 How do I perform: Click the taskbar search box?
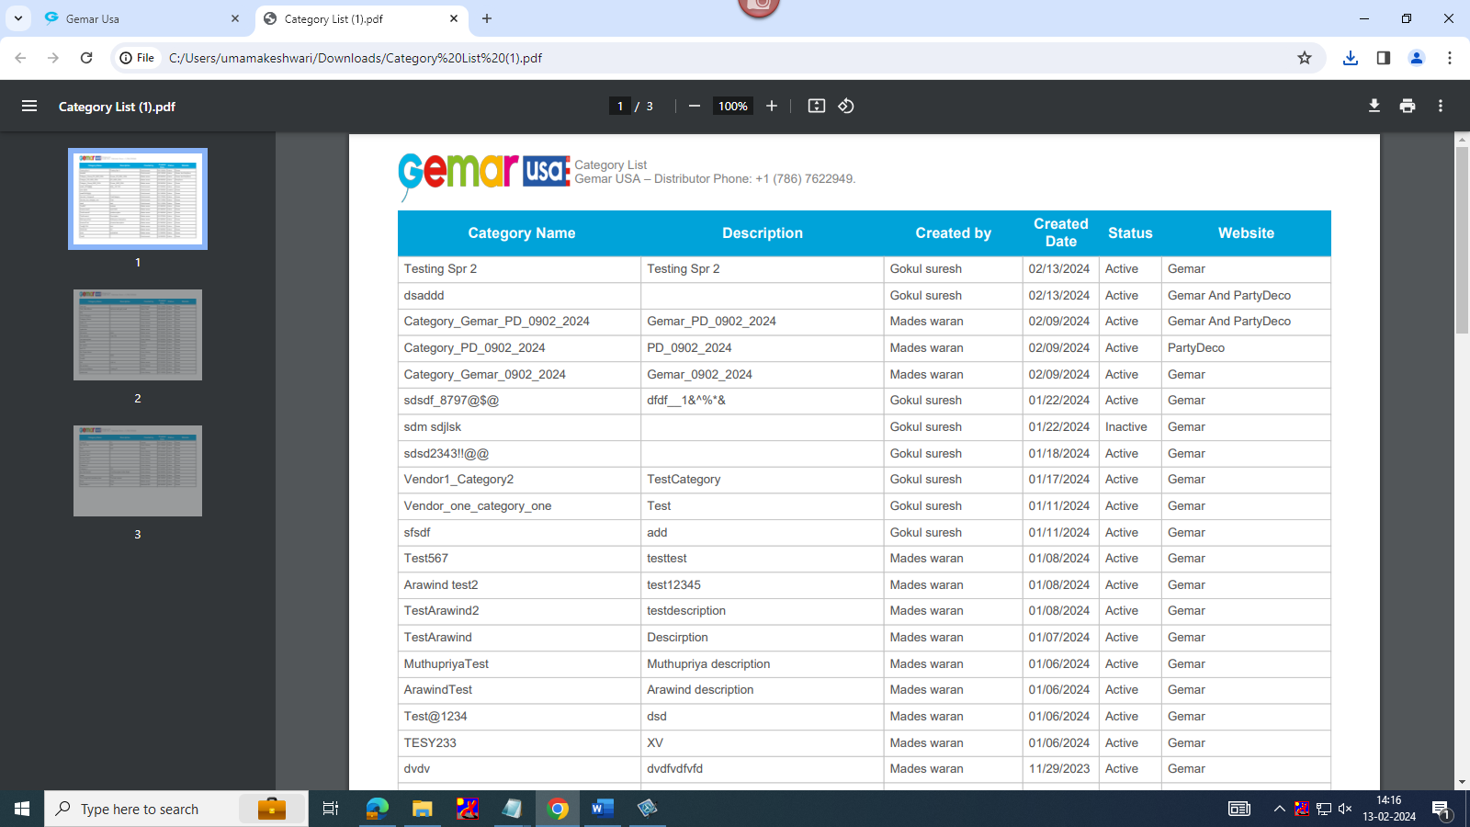coord(176,809)
